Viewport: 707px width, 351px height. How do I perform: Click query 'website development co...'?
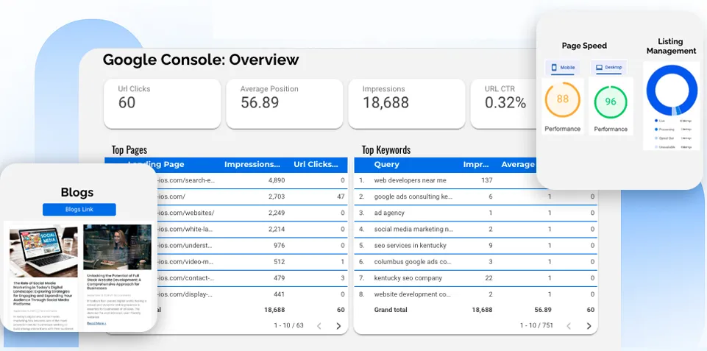[x=413, y=294]
